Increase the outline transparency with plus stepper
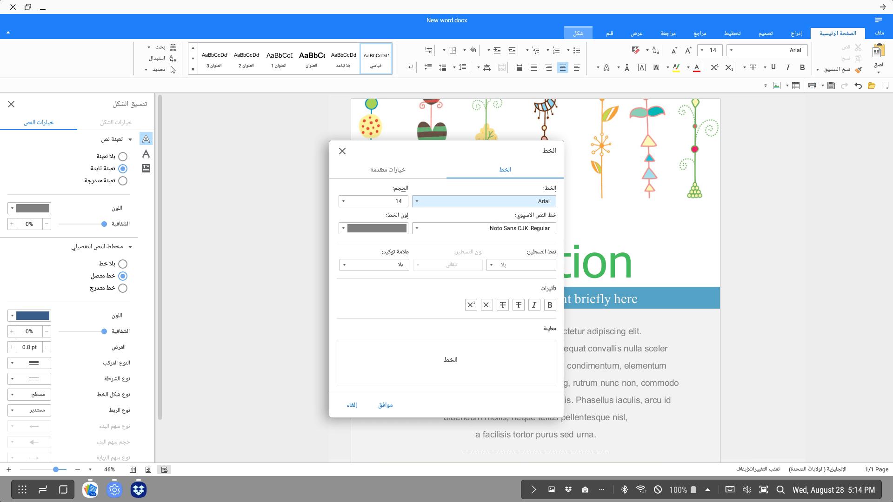Screen dimensions: 893x502 tap(12, 331)
